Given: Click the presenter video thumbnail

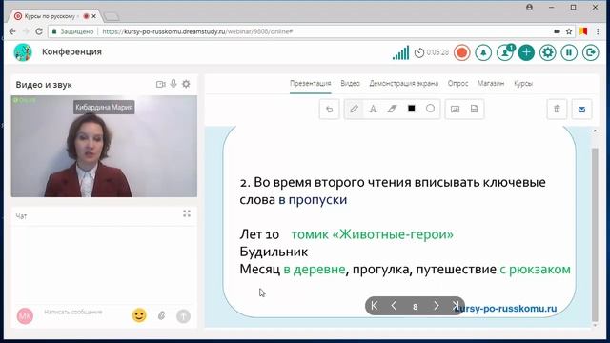Looking at the screenshot, I should tap(104, 146).
